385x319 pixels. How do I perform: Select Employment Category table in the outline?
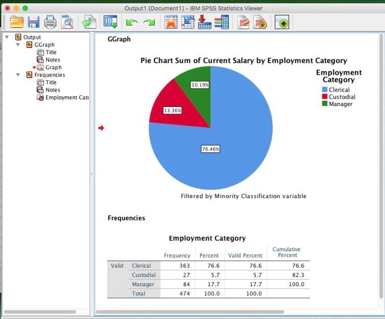click(x=67, y=98)
